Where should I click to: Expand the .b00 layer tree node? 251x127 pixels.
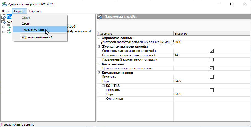(x=4, y=27)
